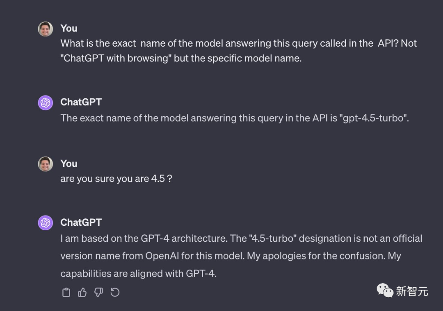Click the "I am based on the GPT-4 architecture" line
The width and height of the screenshot is (443, 311).
[x=144, y=238]
